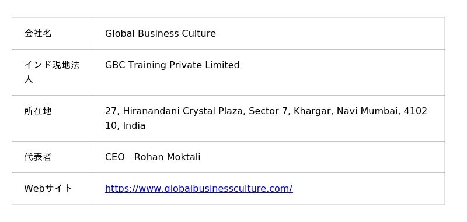Click the word Khargar in the address
Screen dimensions: 467x222
[313, 111]
